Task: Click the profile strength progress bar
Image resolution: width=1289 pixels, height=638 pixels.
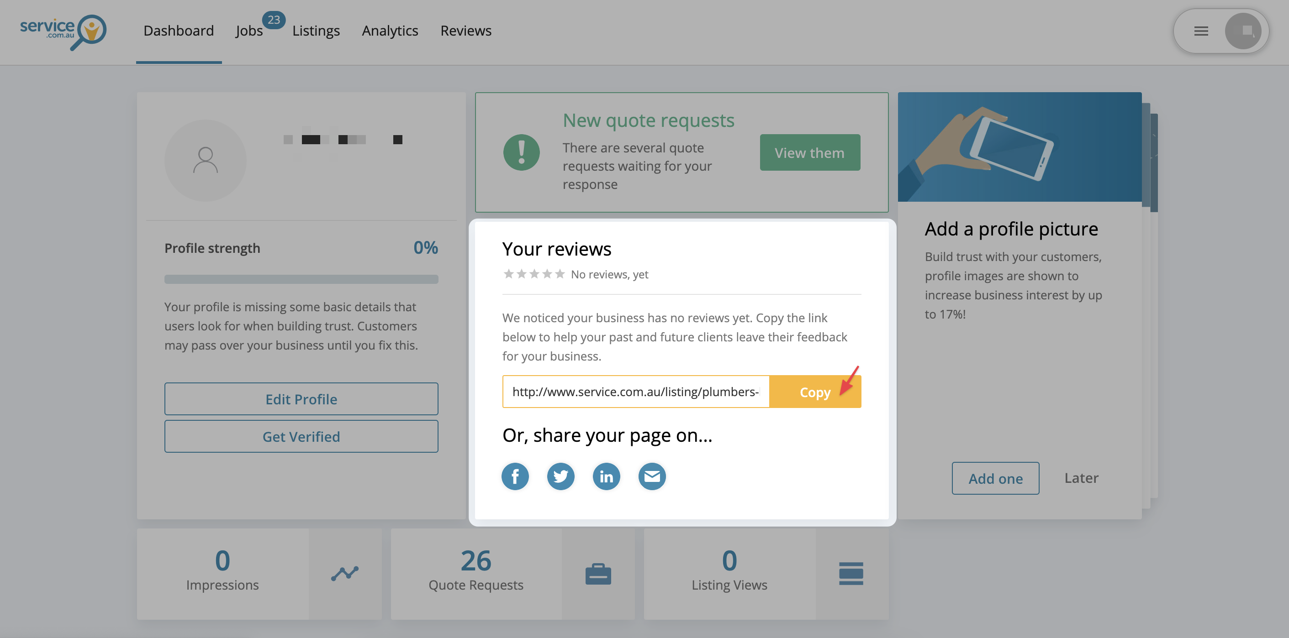Action: click(x=301, y=279)
